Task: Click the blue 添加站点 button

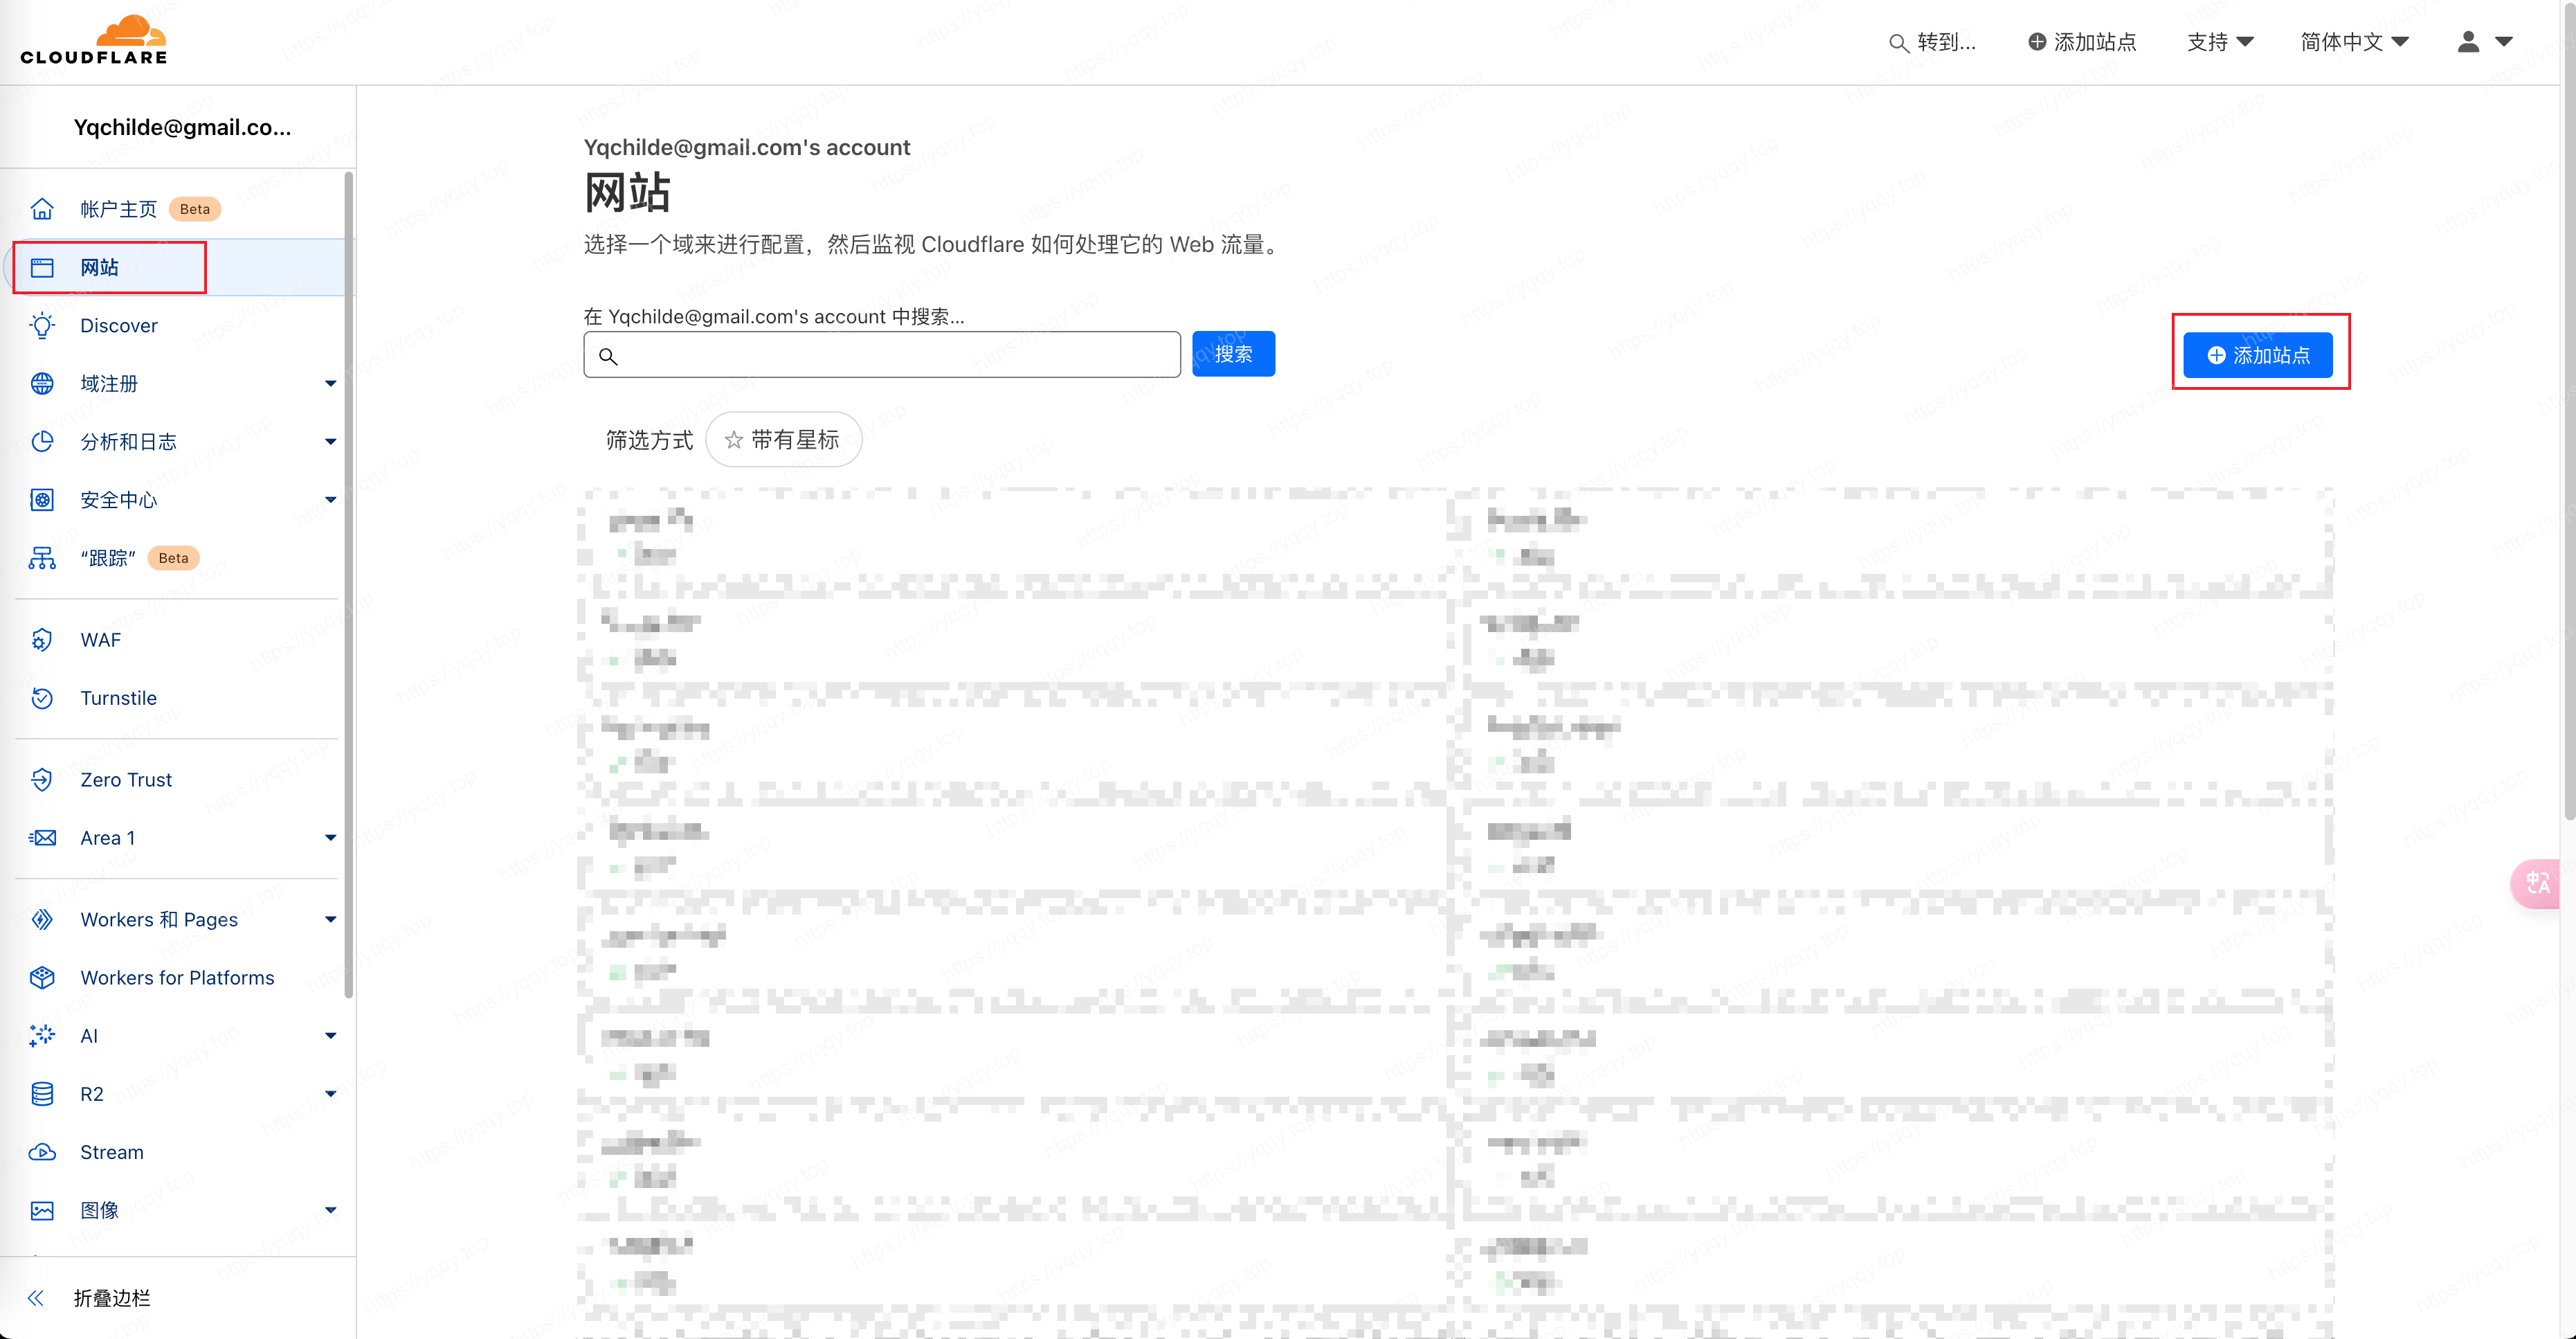Action: point(2257,356)
